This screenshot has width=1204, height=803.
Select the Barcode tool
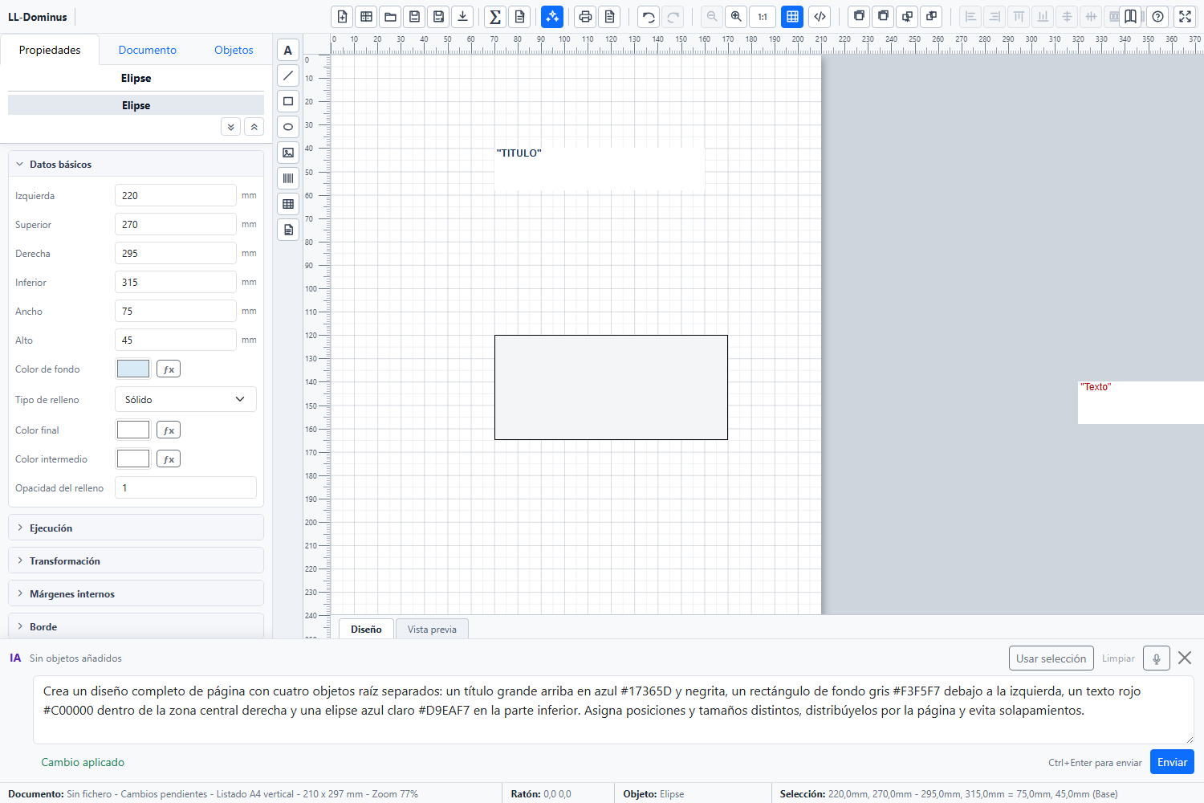click(x=288, y=178)
